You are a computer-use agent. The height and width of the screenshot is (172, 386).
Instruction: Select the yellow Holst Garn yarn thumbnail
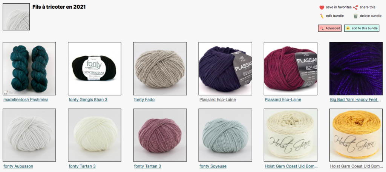pos(356,135)
